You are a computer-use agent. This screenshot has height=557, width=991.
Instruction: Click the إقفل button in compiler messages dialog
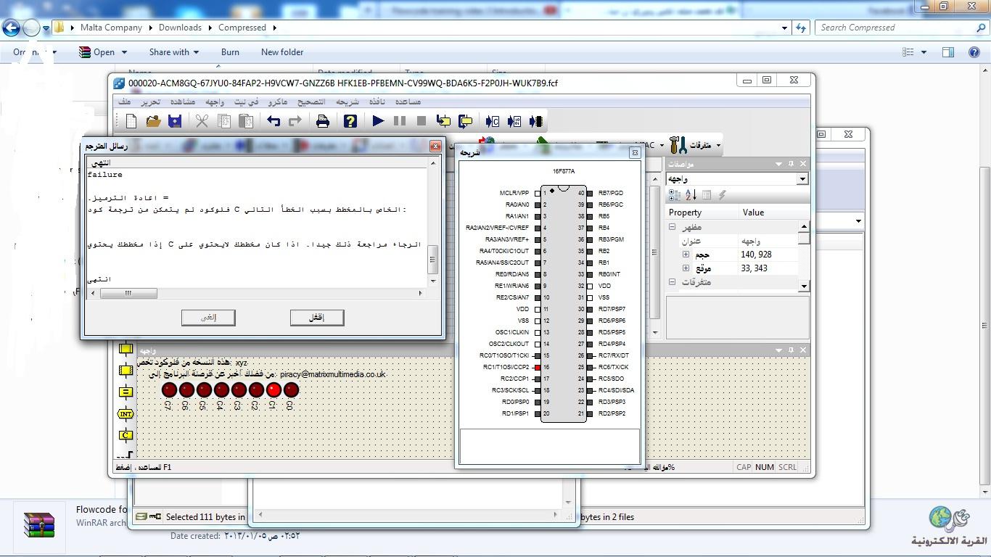(317, 317)
